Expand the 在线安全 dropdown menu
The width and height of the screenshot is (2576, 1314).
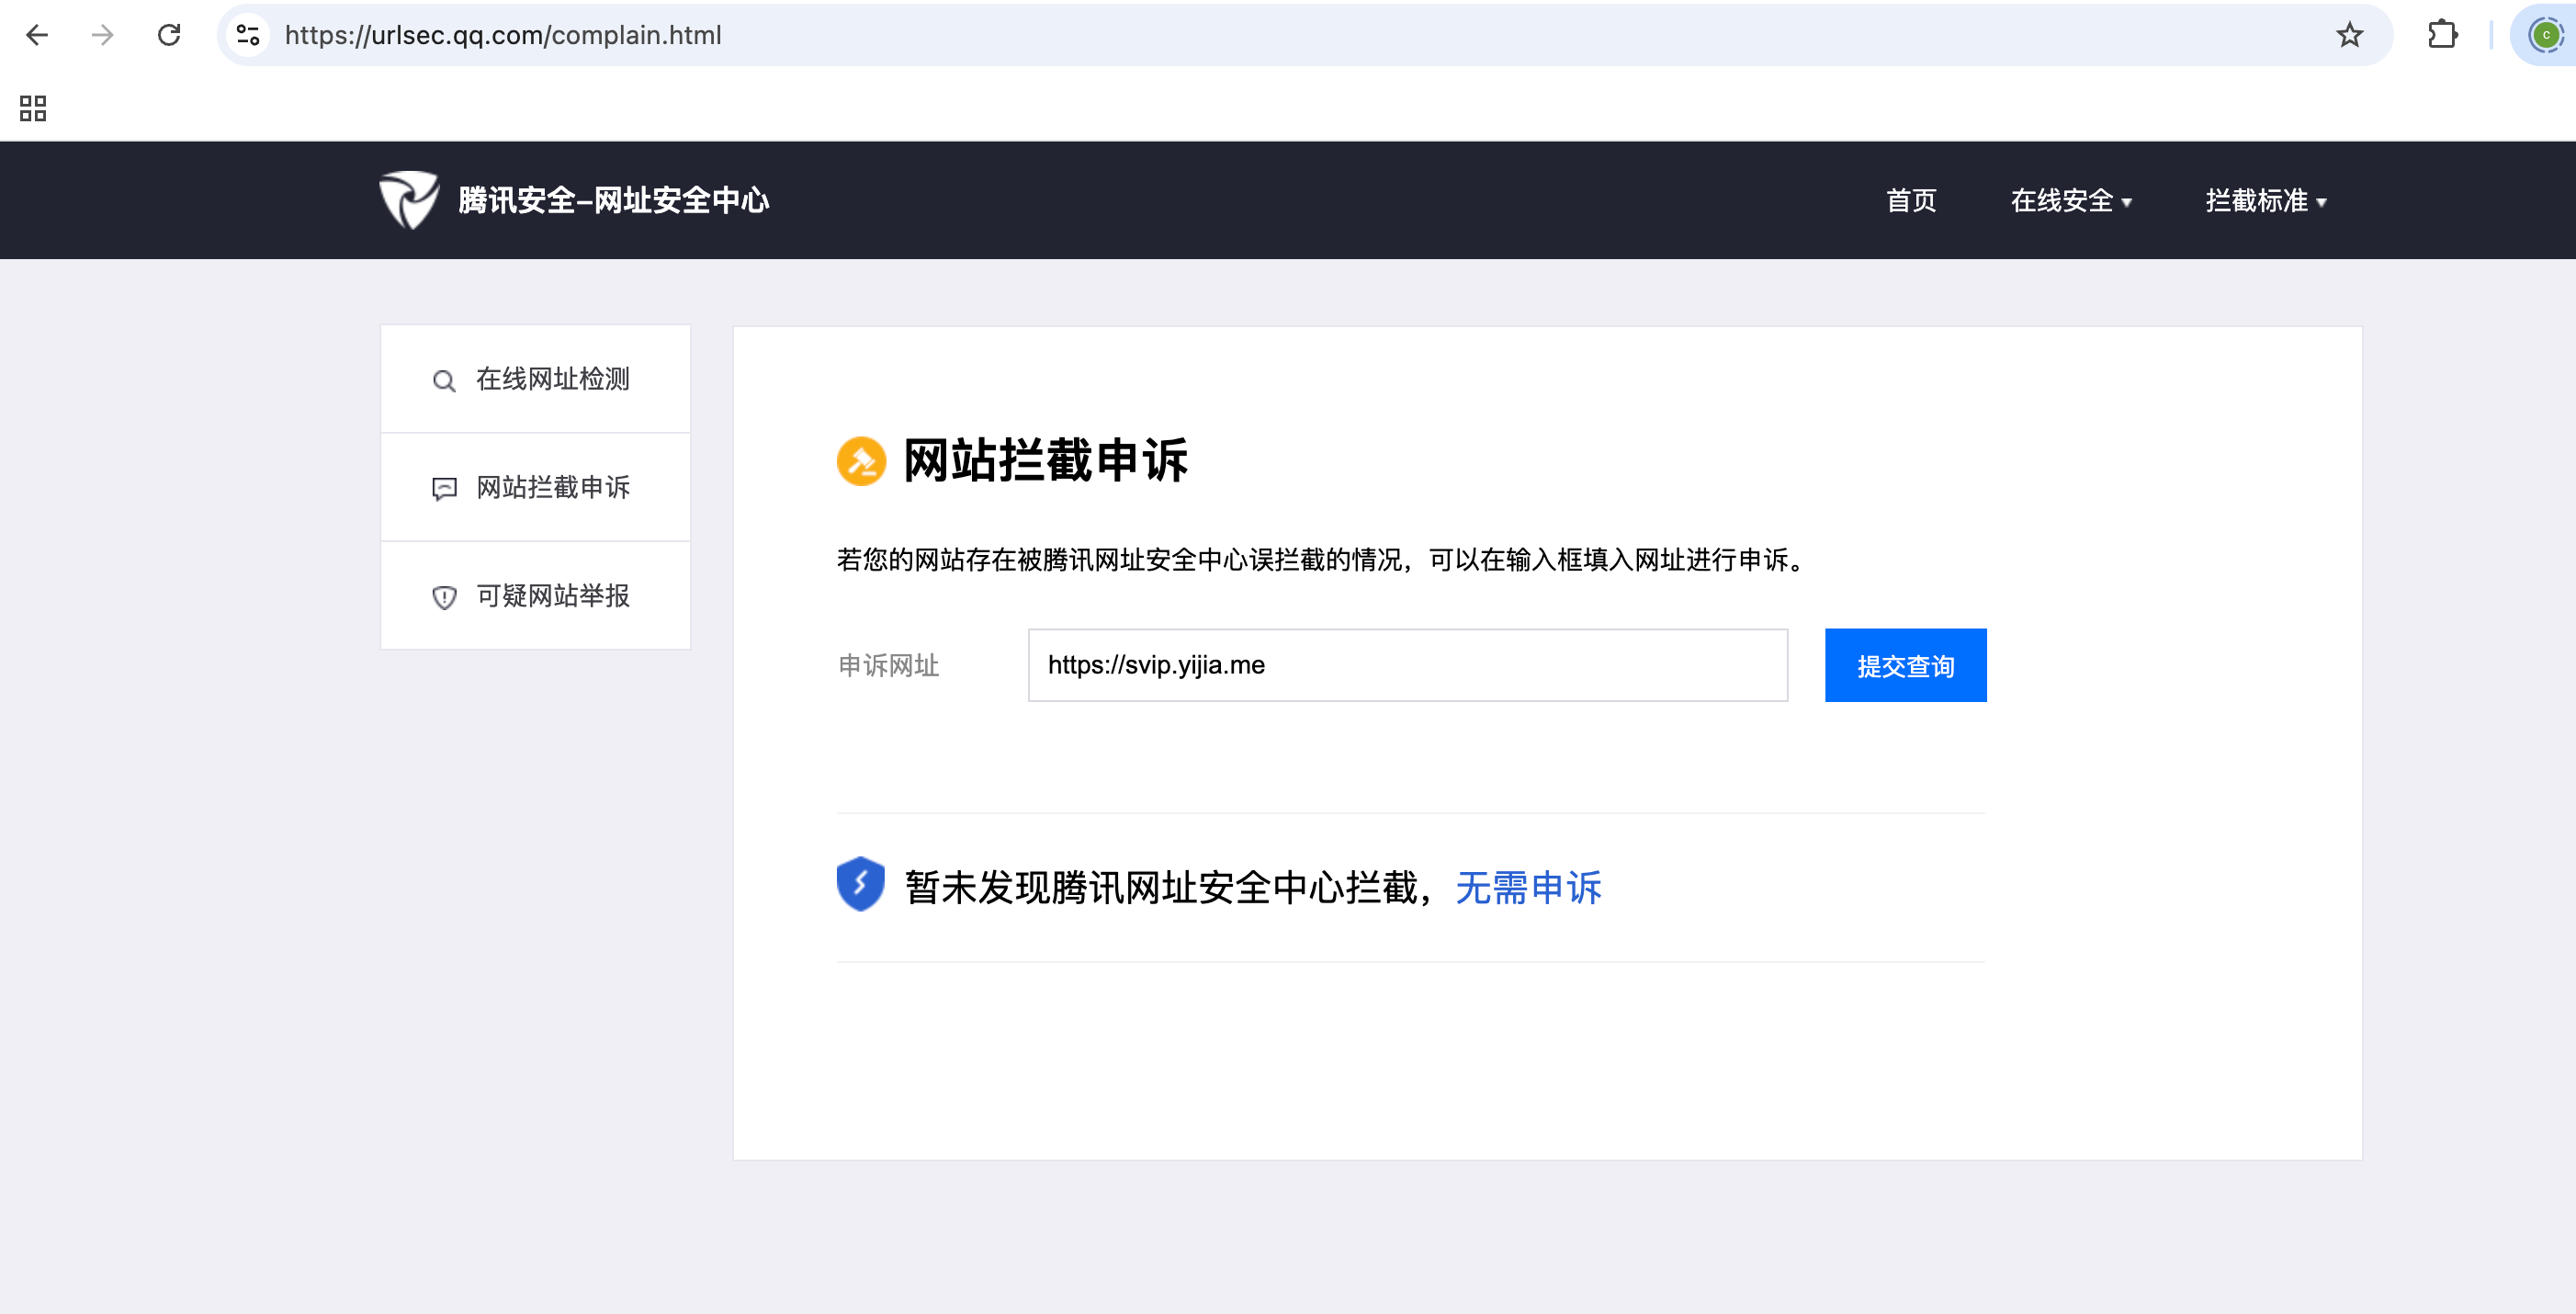click(2070, 201)
